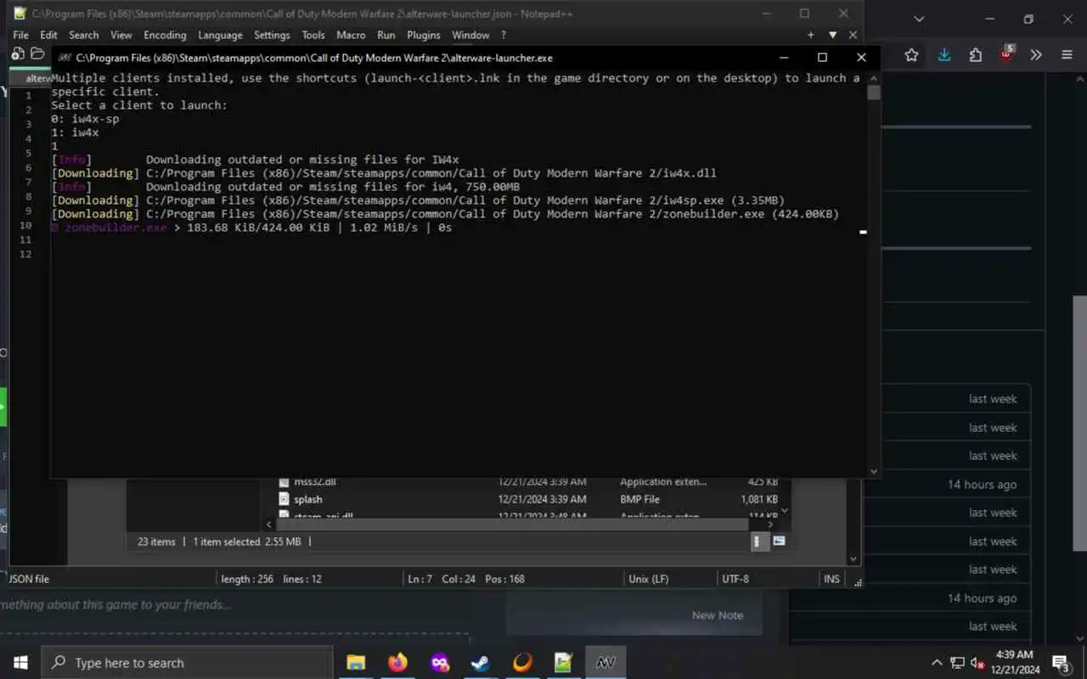Open the File menu in Notepad++
Viewport: 1087px width, 679px height.
[21, 35]
